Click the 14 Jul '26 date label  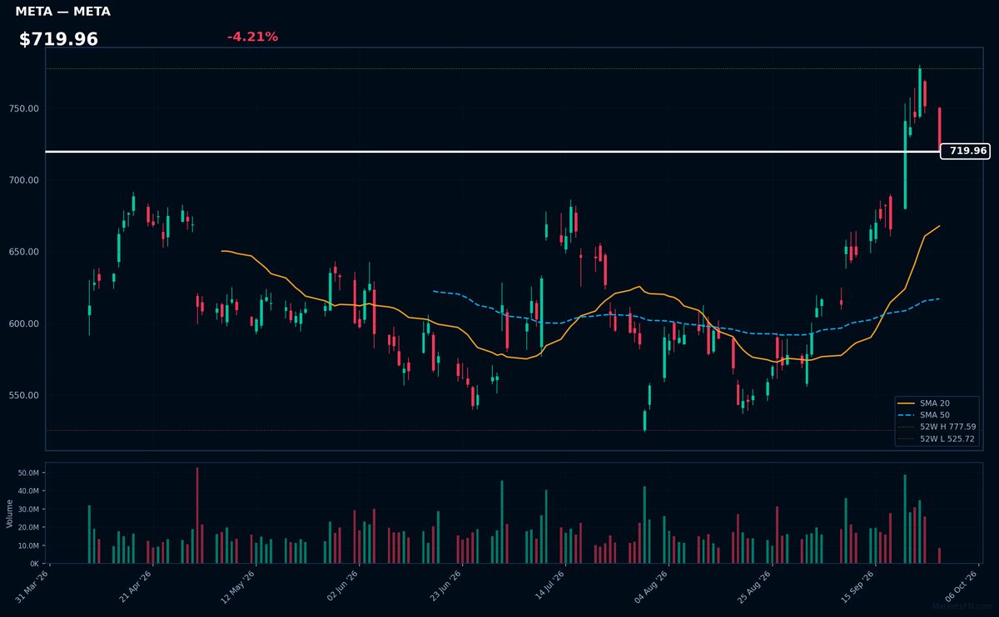(548, 587)
